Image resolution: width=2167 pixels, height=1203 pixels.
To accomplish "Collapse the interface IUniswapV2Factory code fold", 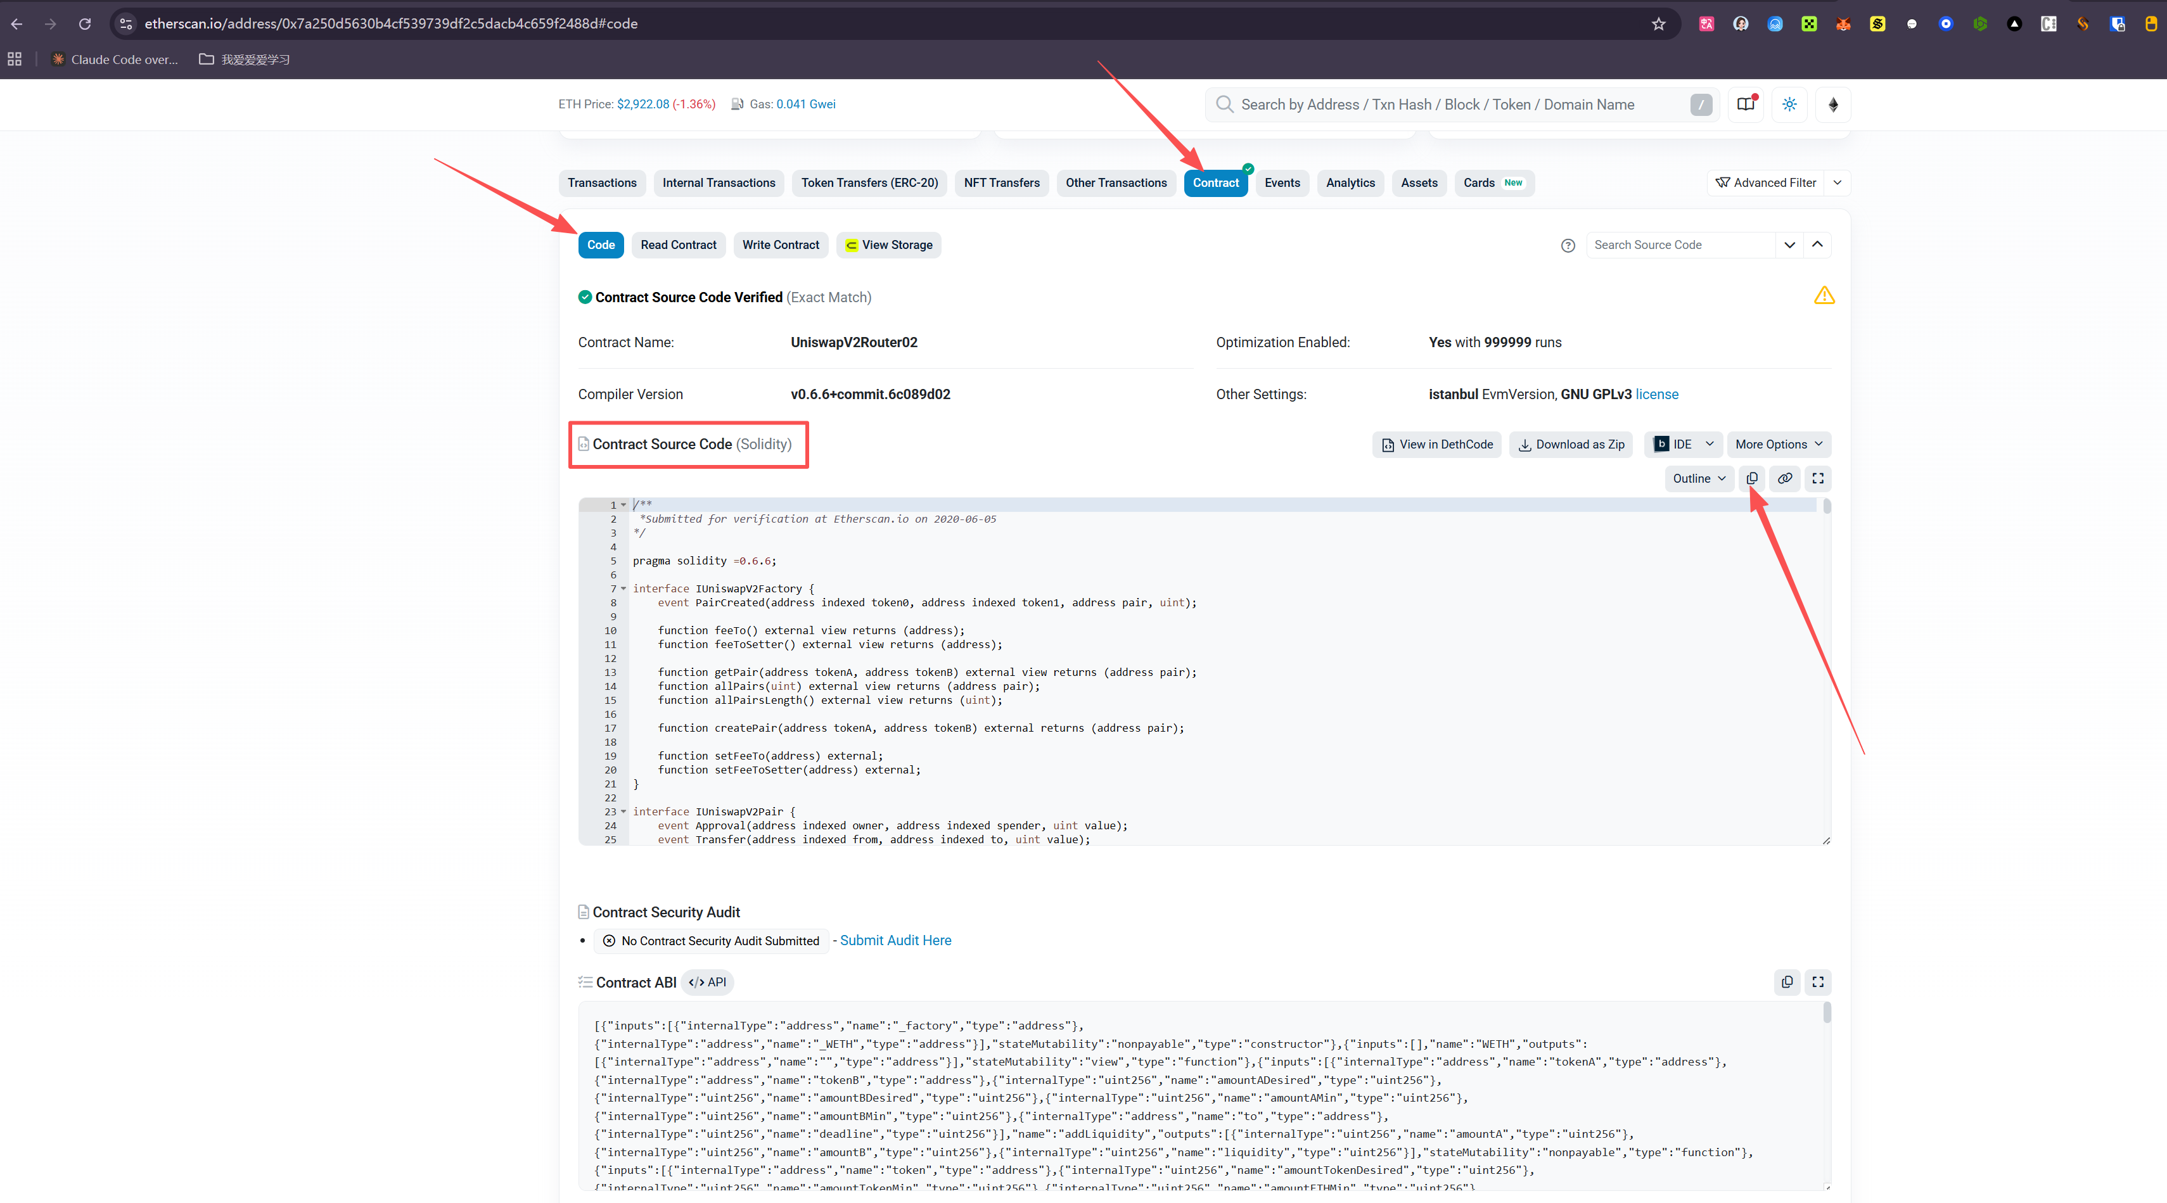I will 623,588.
